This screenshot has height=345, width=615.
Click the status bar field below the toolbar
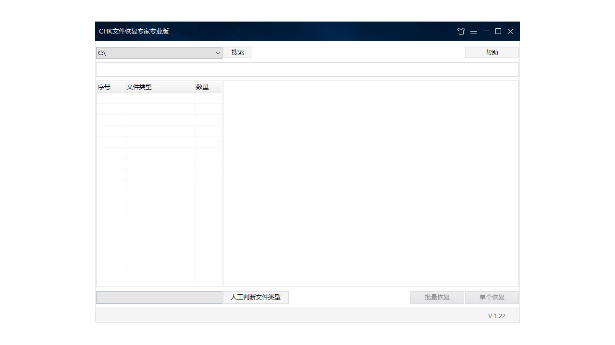point(307,69)
